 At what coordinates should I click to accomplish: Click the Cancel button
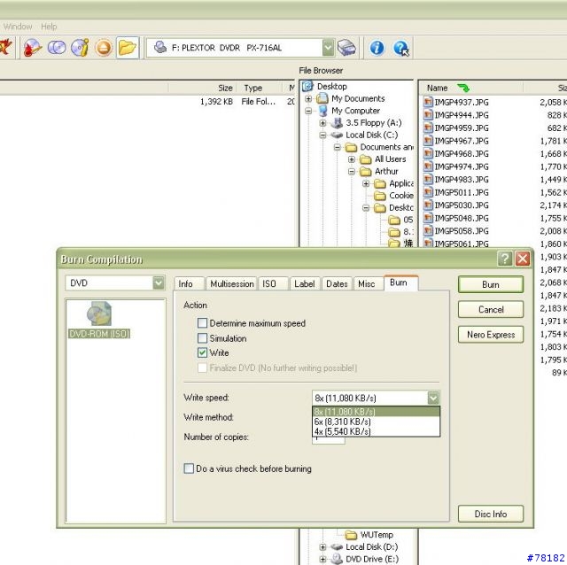tap(490, 309)
